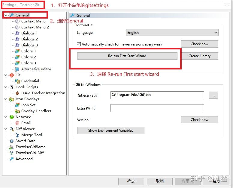Viewport: 233px width, 188px height.
Task: Click Show Environment Variables button
Action: pos(111,131)
